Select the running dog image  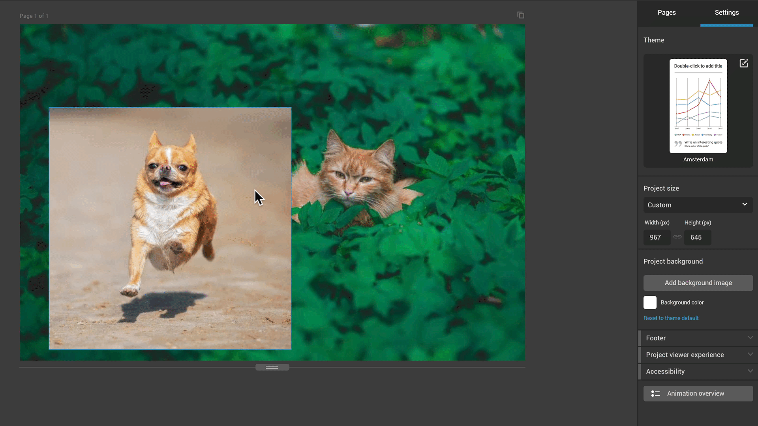[170, 229]
